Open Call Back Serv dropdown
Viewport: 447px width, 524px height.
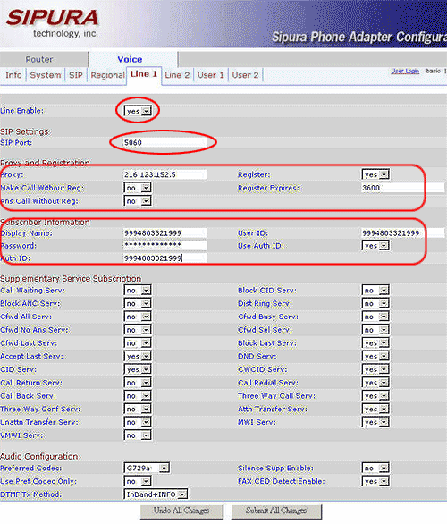click(138, 395)
